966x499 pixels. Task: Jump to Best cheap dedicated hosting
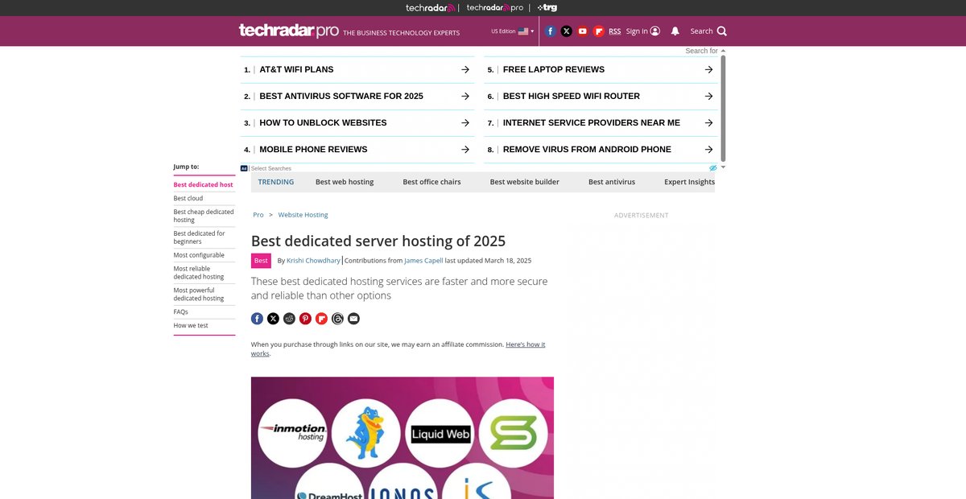204,216
